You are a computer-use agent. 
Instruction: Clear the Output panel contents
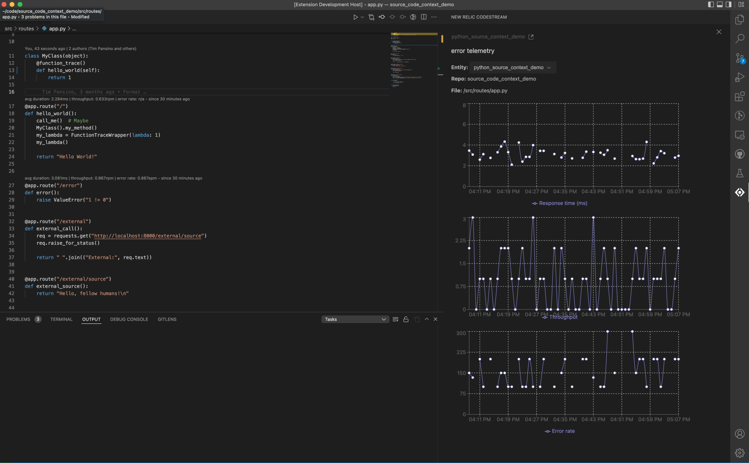pyautogui.click(x=395, y=319)
